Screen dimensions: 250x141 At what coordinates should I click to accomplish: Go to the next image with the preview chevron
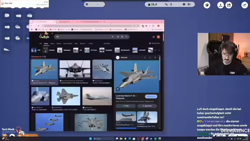[145, 58]
